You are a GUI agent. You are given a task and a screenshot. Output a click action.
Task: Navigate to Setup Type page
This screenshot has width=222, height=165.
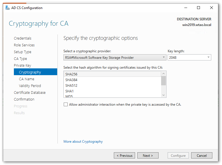point(23,52)
